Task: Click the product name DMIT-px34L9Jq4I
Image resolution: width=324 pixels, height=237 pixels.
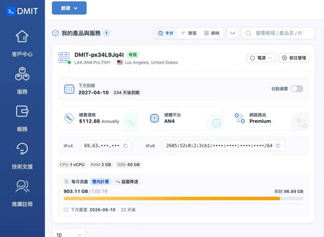Action: click(x=99, y=55)
